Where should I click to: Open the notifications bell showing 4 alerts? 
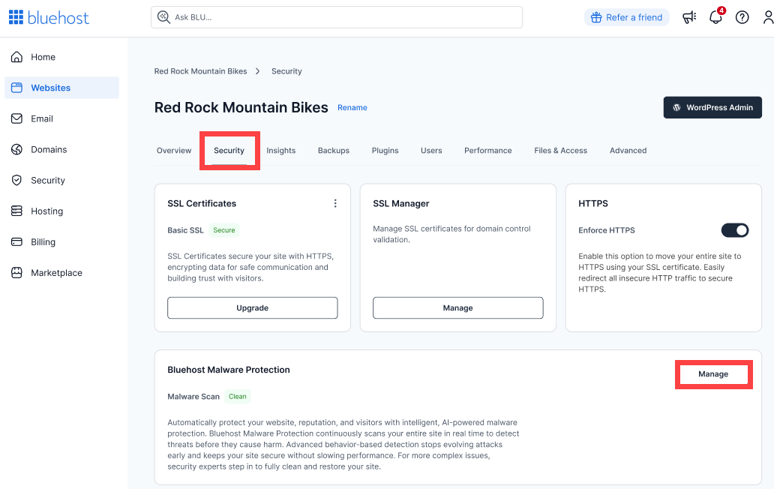coord(715,17)
